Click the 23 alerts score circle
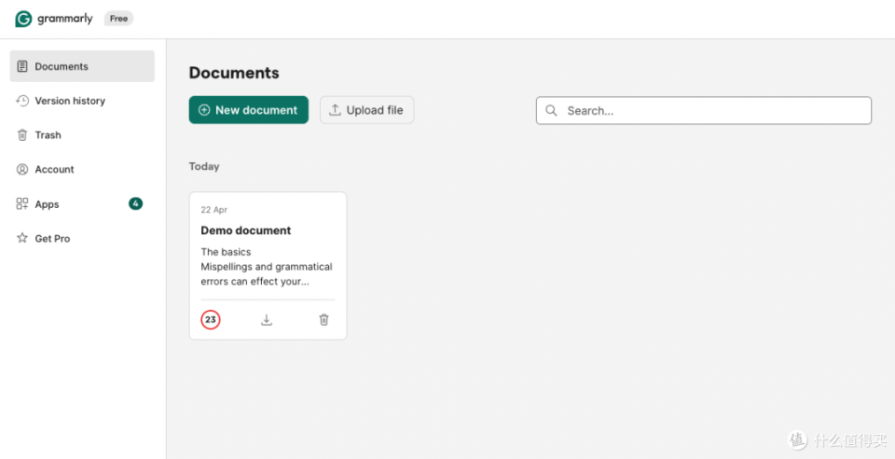 pos(211,320)
